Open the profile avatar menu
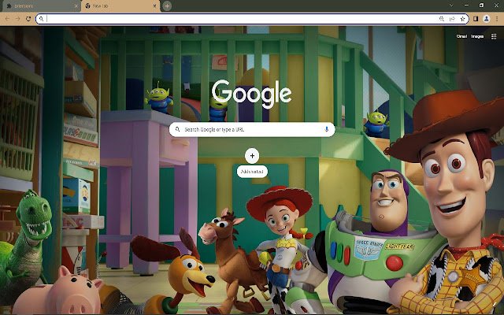 [487, 19]
